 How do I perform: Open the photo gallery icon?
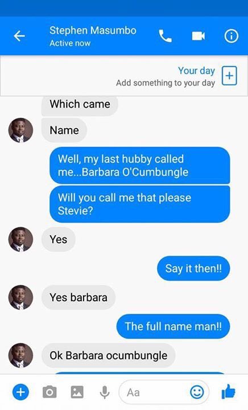tap(77, 392)
